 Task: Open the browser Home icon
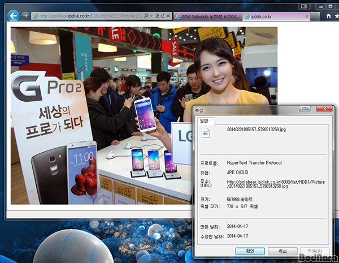pos(329,16)
